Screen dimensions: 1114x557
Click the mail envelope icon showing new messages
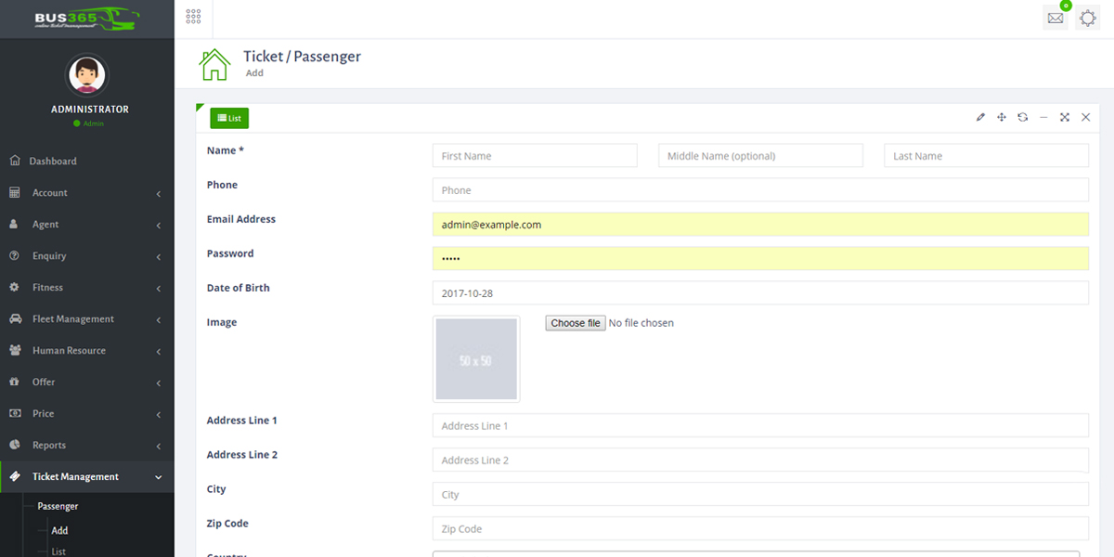point(1055,17)
